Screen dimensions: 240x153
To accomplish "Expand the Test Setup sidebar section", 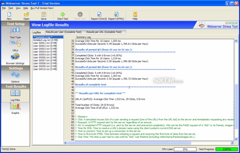I will (x=16, y=24).
